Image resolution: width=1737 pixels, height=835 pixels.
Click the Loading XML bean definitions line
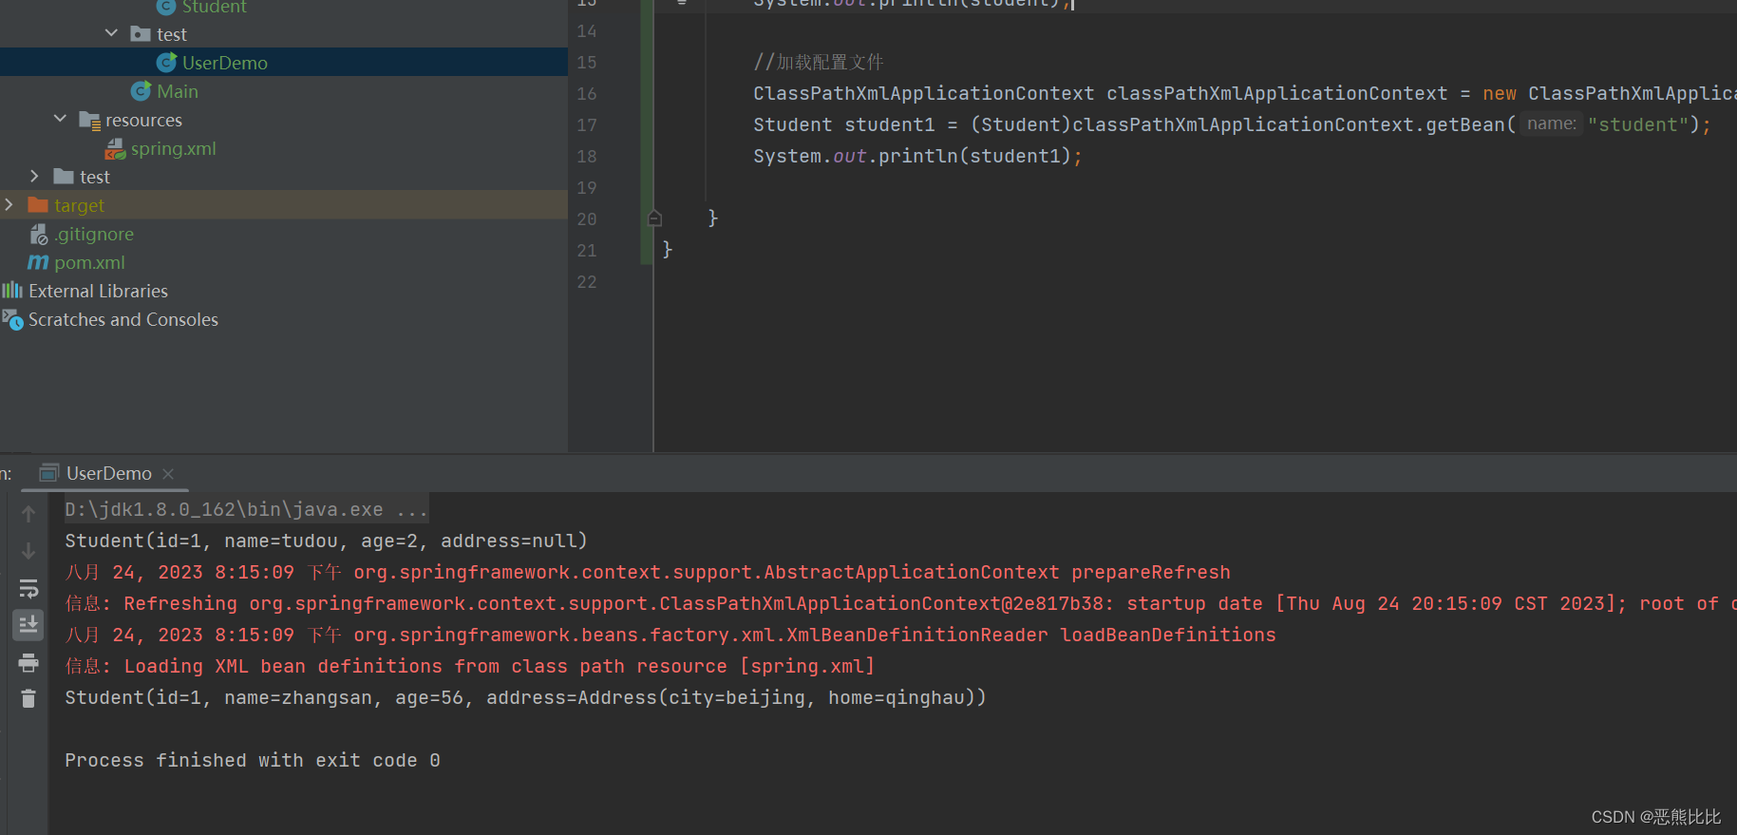(470, 666)
